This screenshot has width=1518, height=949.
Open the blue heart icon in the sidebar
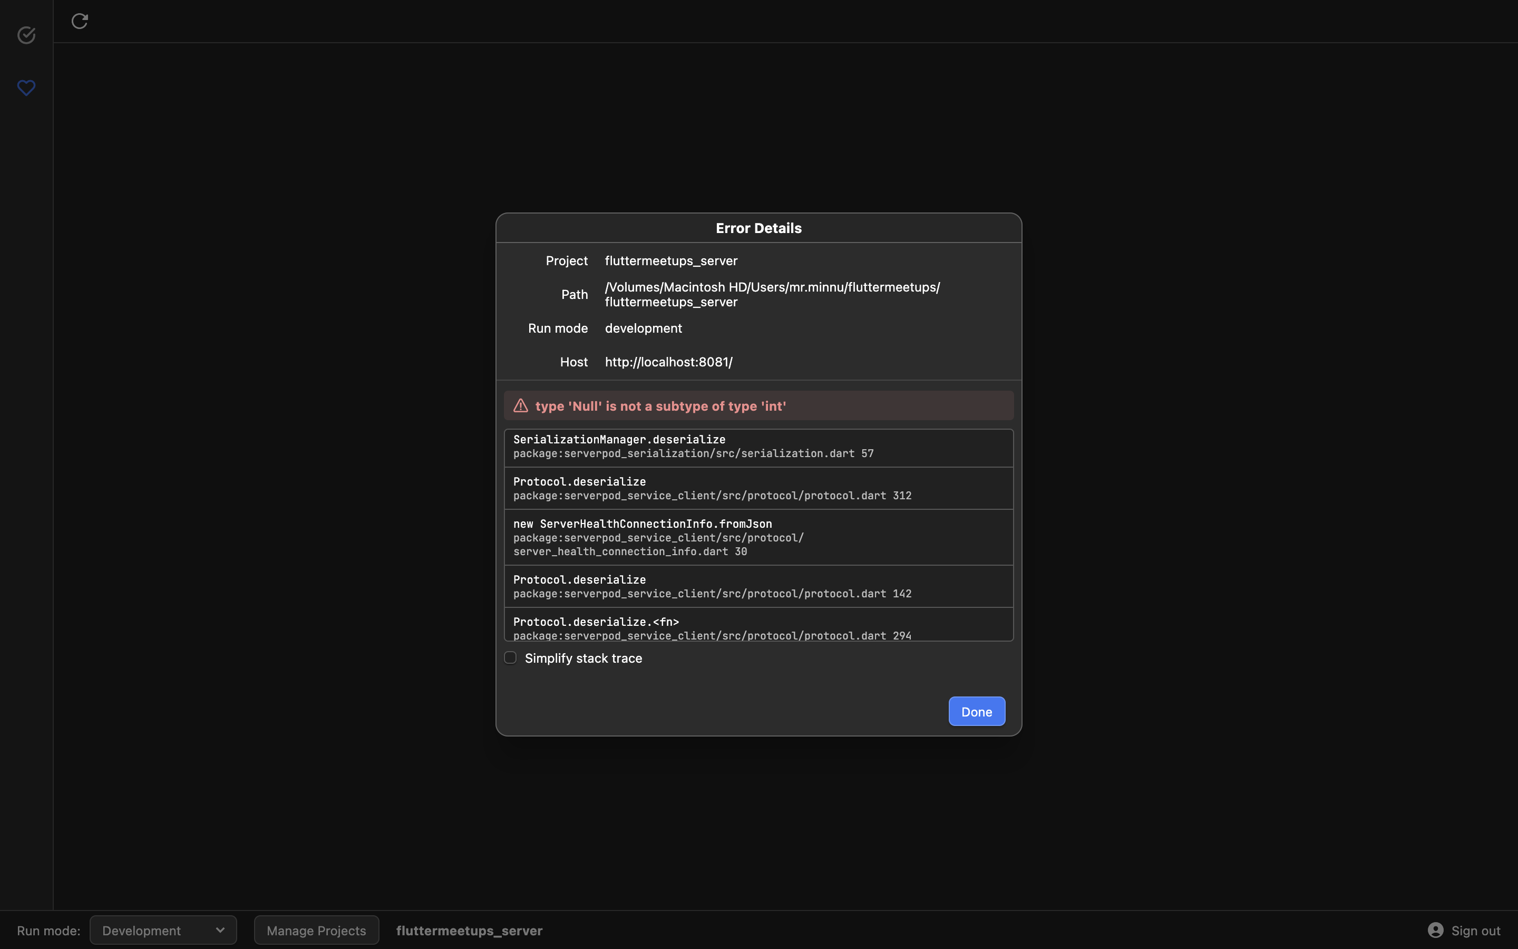(x=26, y=88)
